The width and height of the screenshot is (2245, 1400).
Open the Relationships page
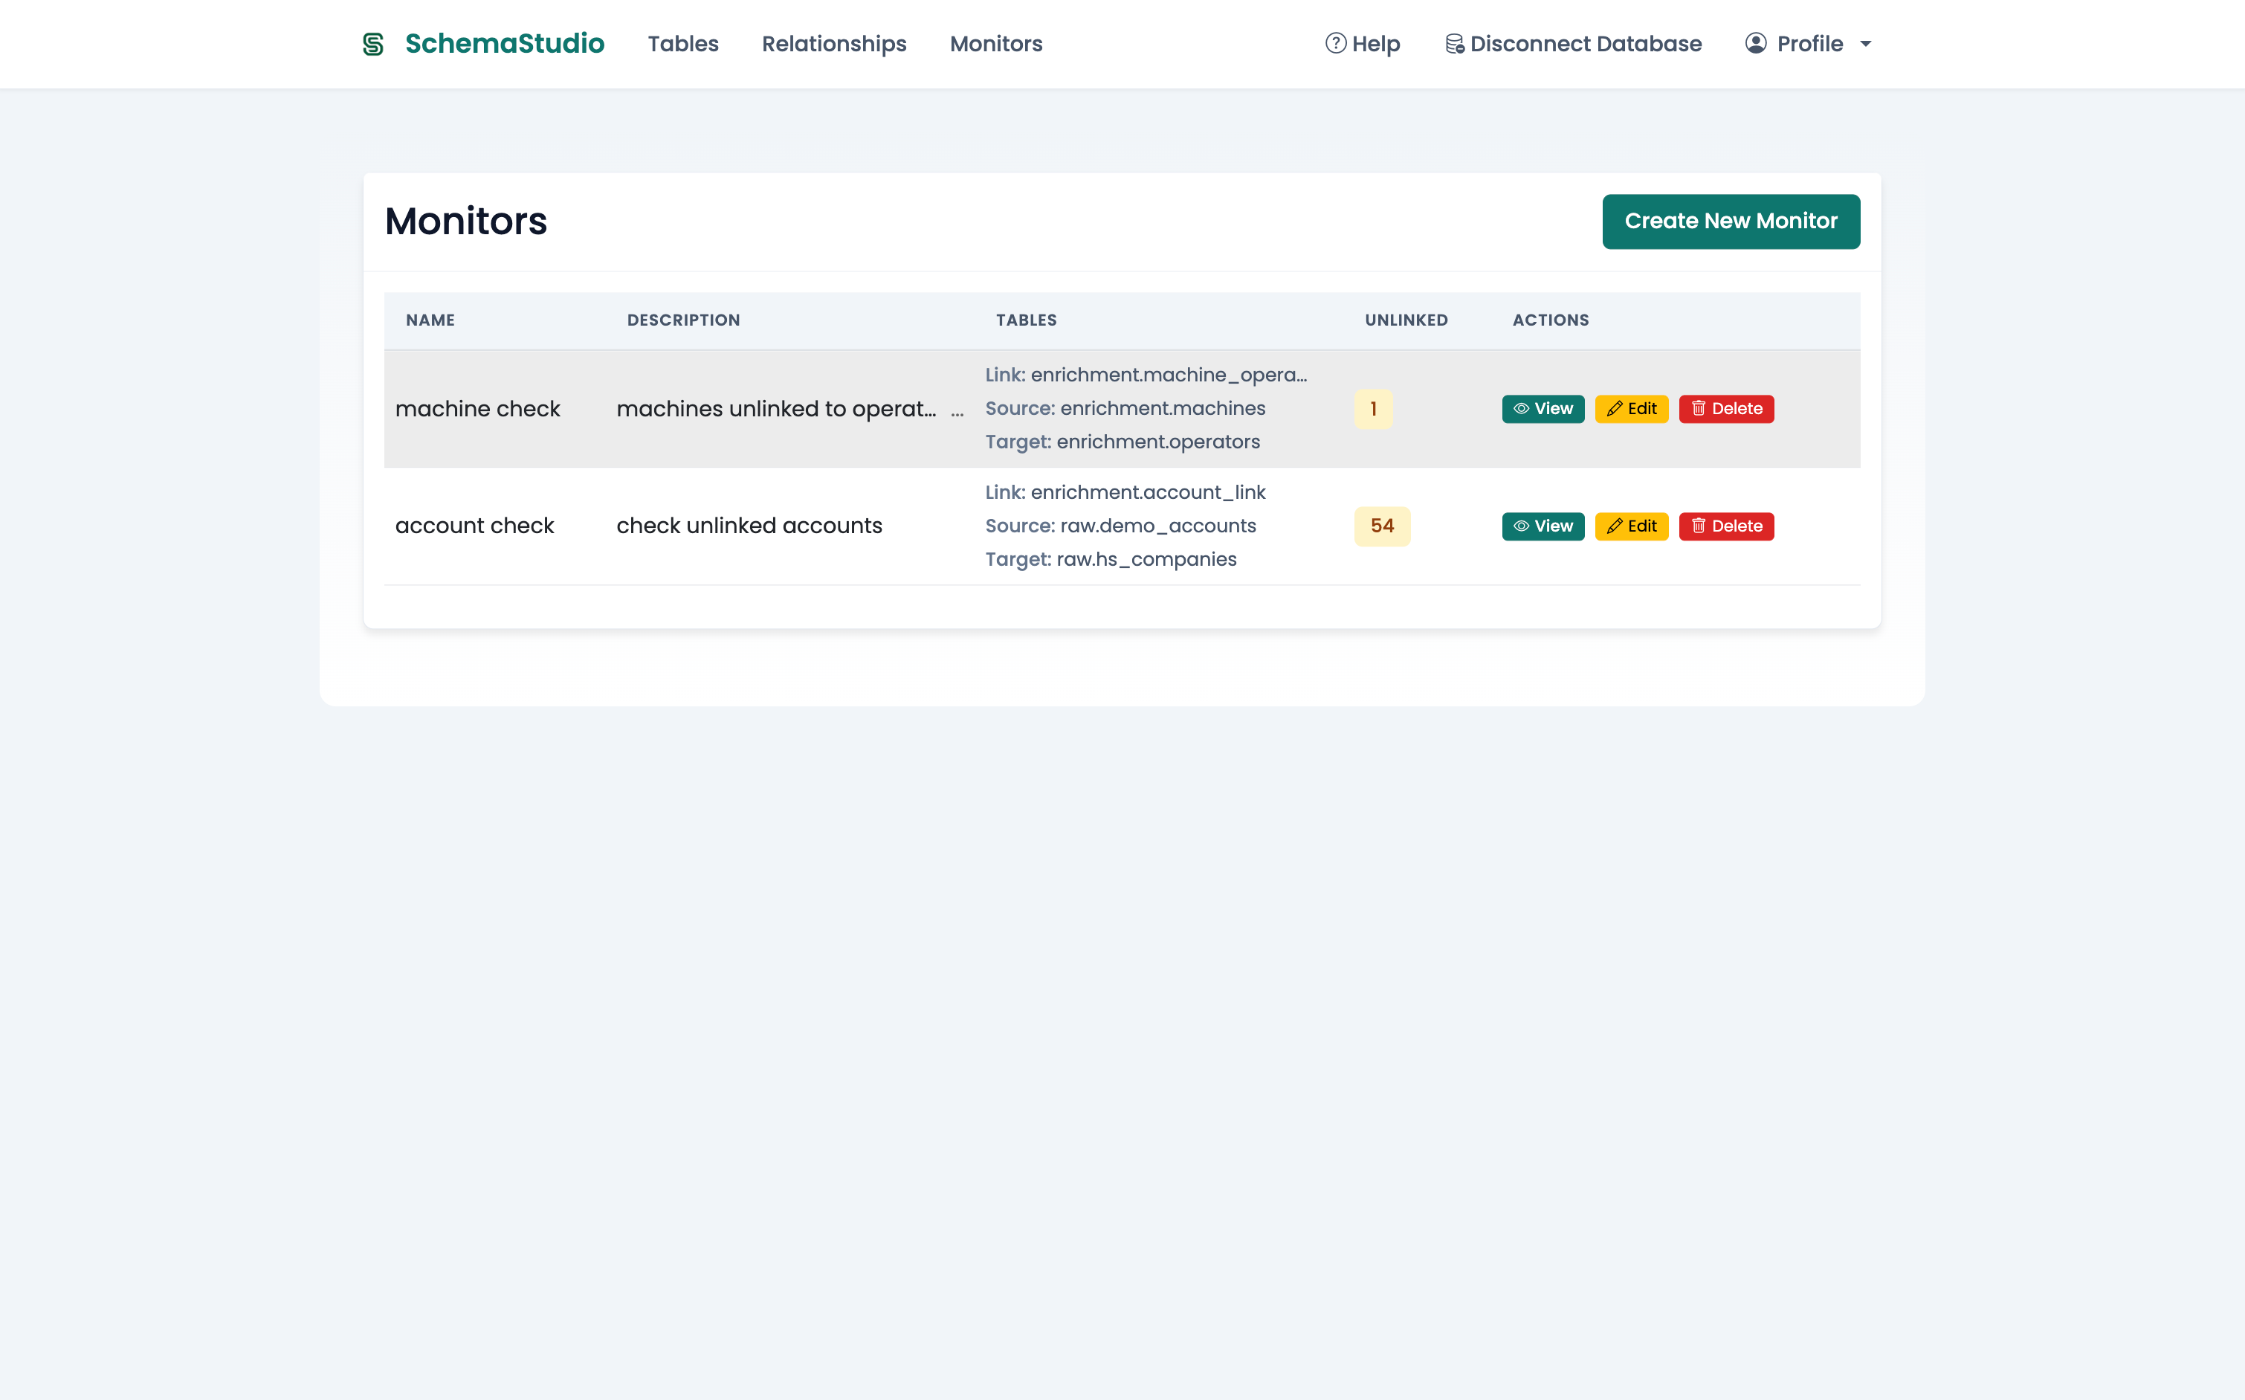[x=833, y=44]
